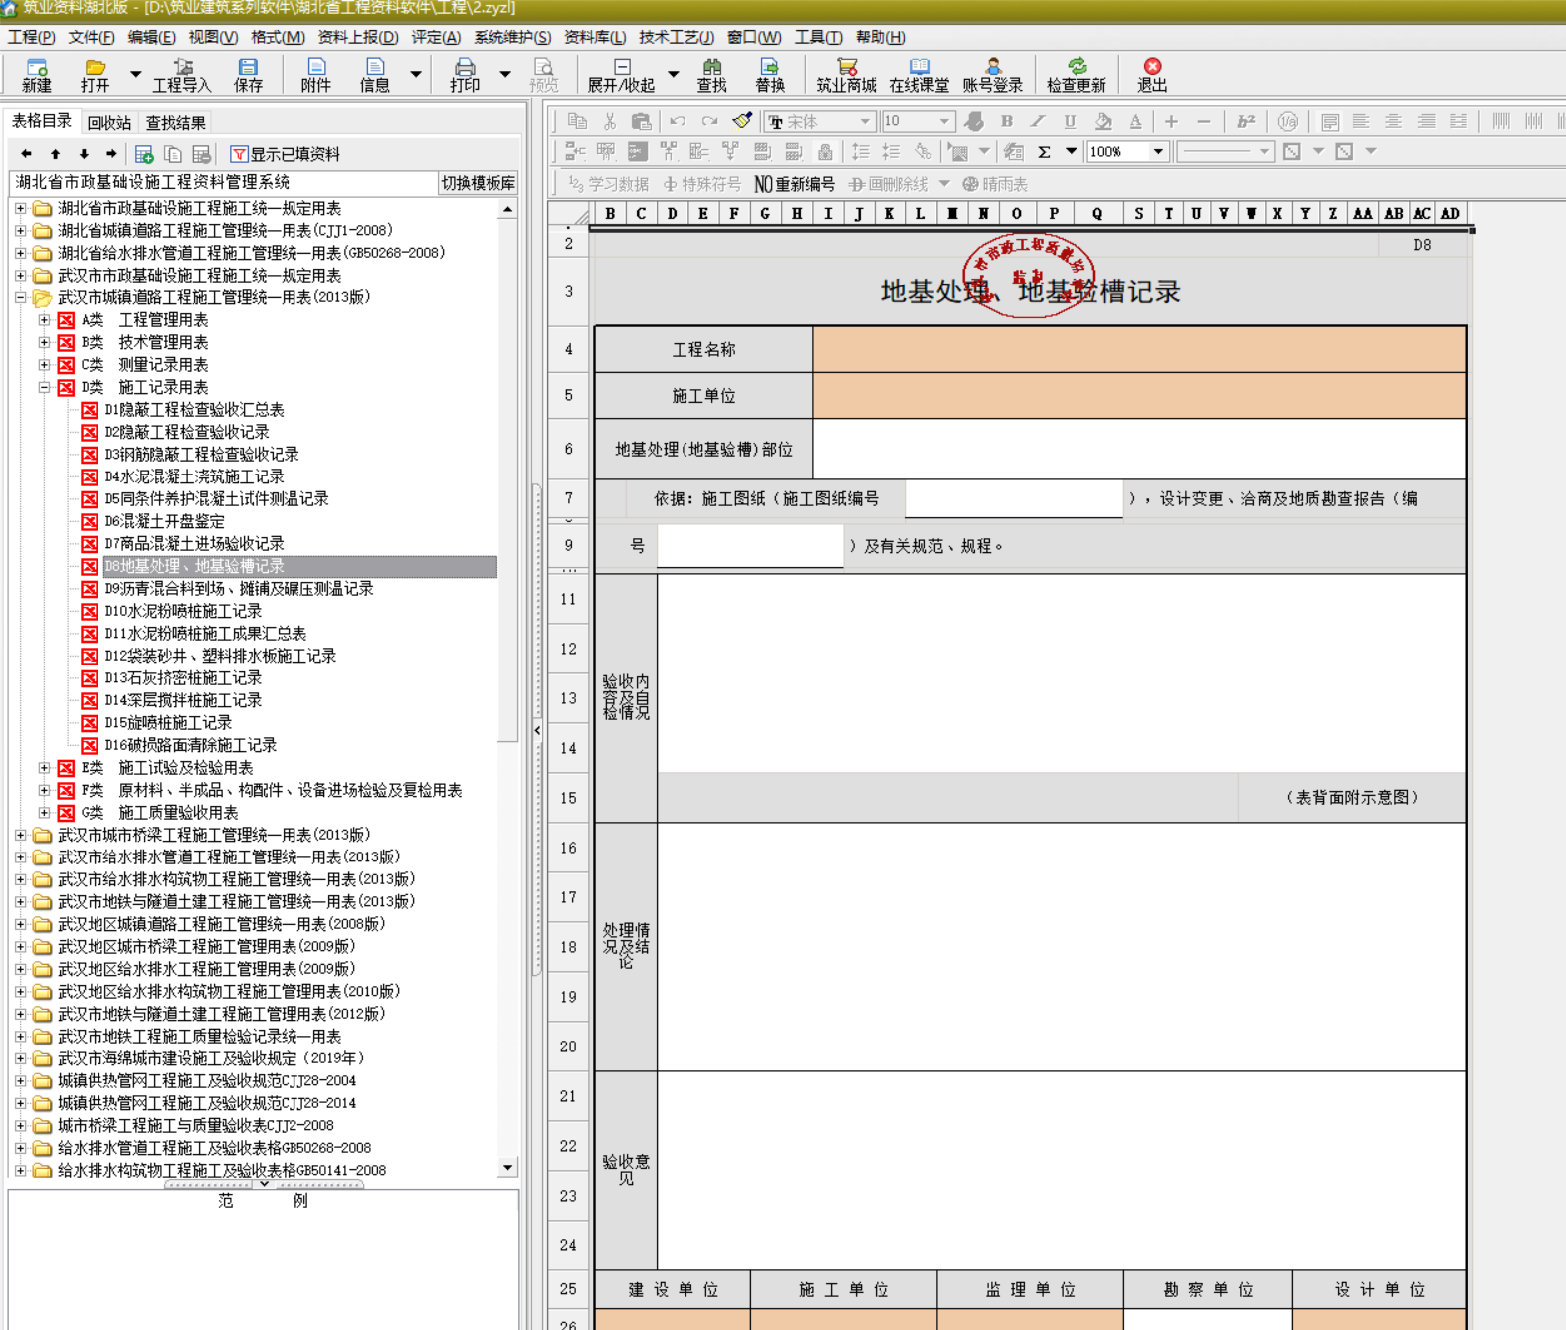
Task: Open the 在线课堂 online class icon
Action: pyautogui.click(x=919, y=75)
